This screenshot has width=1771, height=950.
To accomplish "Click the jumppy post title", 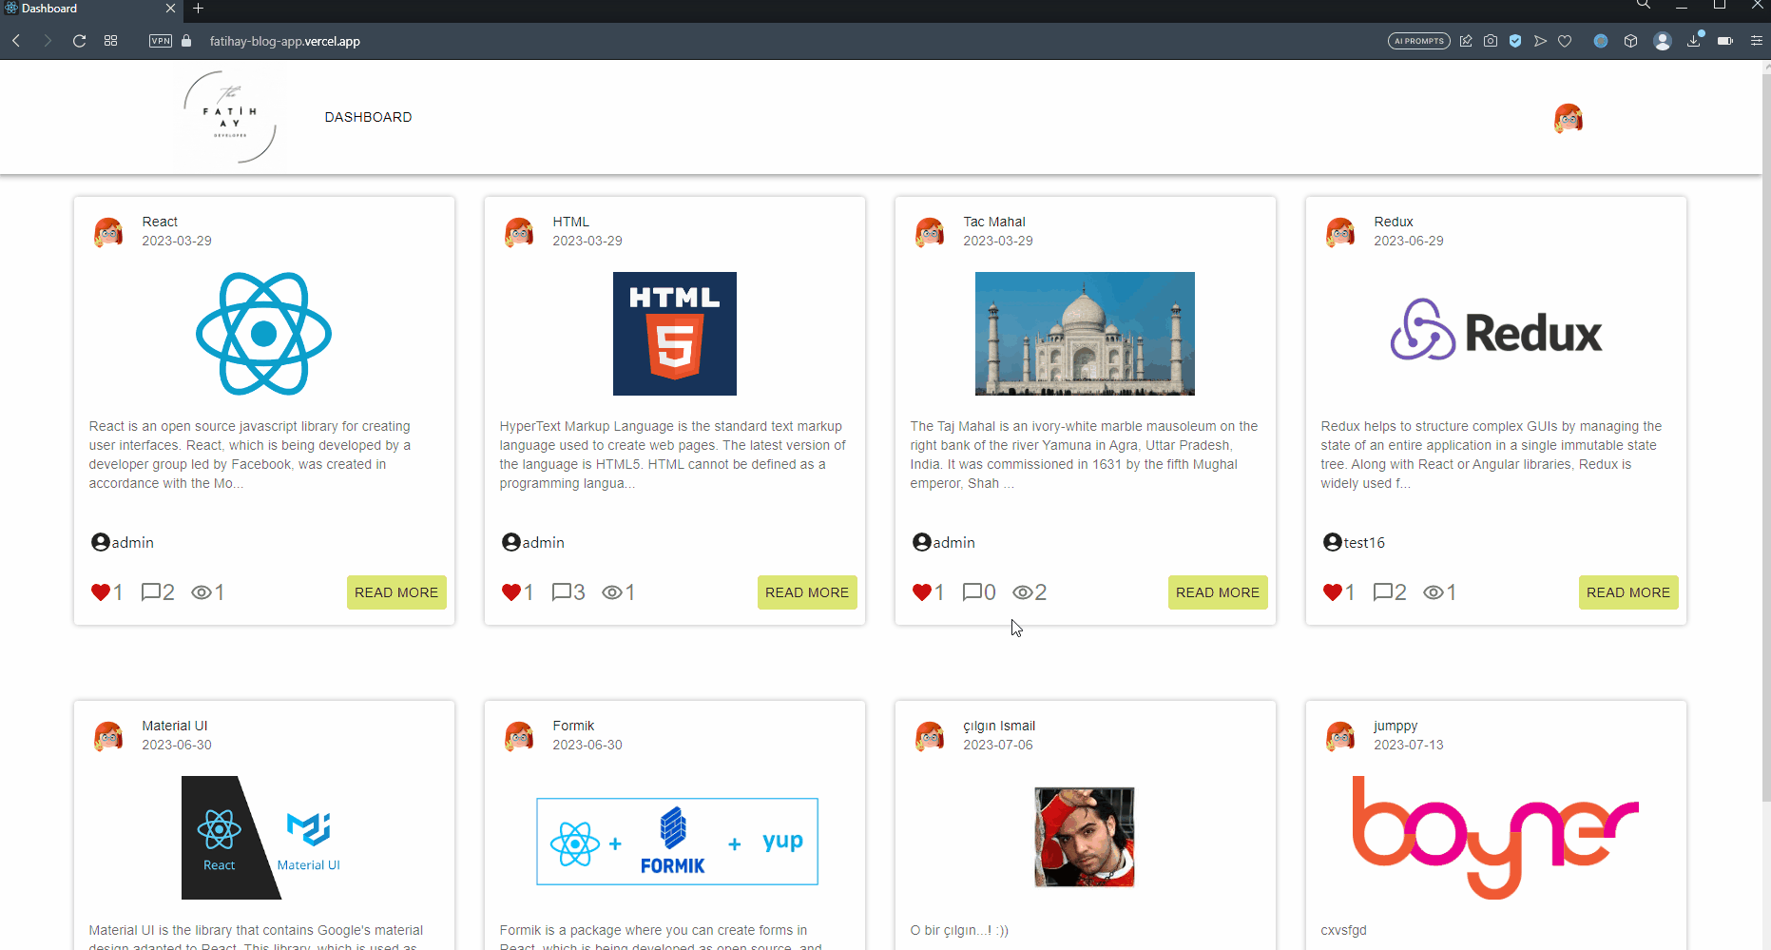I will click(x=1396, y=726).
